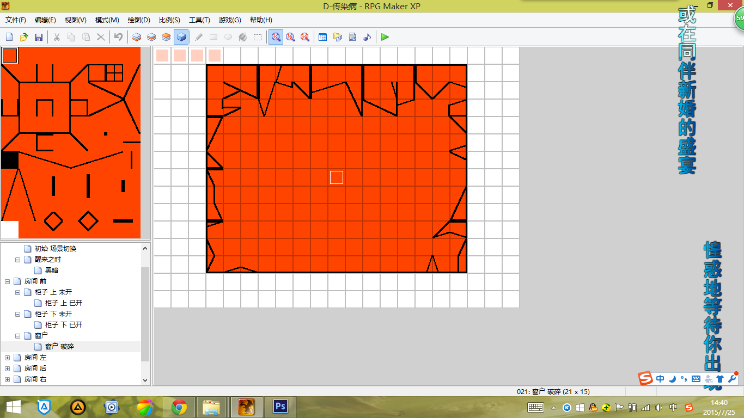Switch to map Layer 1 editing

[137, 37]
